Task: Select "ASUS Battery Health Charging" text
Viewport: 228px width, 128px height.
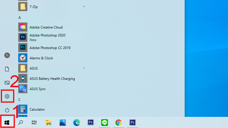Action: click(52, 79)
